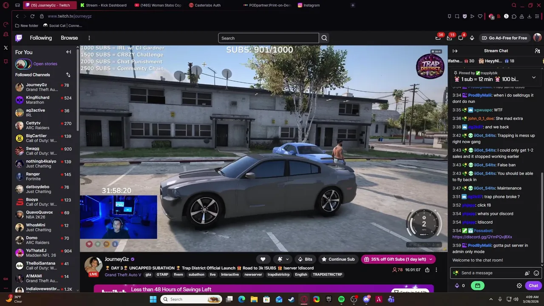Share the JourneyGz stream
Viewport: 544px width, 306px height.
[x=427, y=270]
